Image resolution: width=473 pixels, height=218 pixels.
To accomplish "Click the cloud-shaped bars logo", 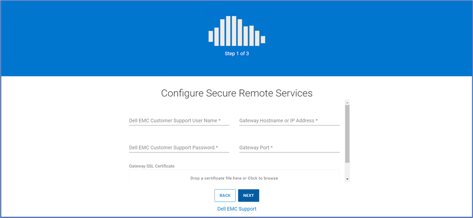I will point(237,31).
